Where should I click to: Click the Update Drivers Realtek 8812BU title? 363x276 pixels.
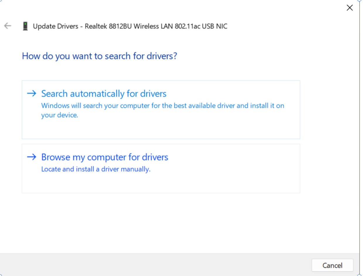(130, 26)
